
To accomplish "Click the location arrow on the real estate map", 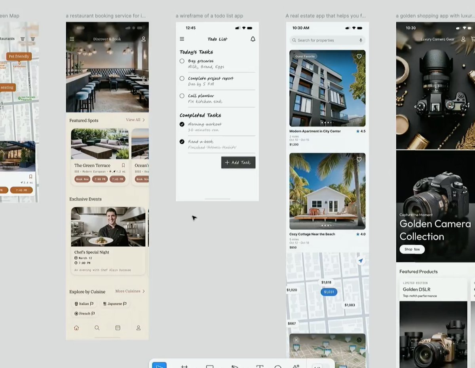I will [361, 261].
